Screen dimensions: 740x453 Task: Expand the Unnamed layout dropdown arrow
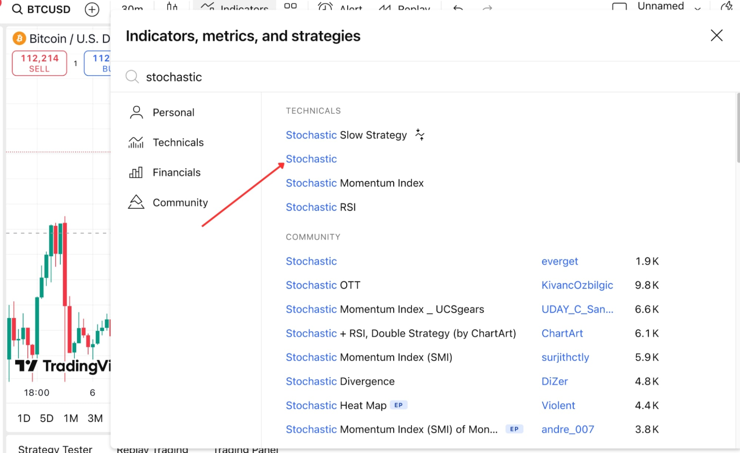click(x=698, y=8)
